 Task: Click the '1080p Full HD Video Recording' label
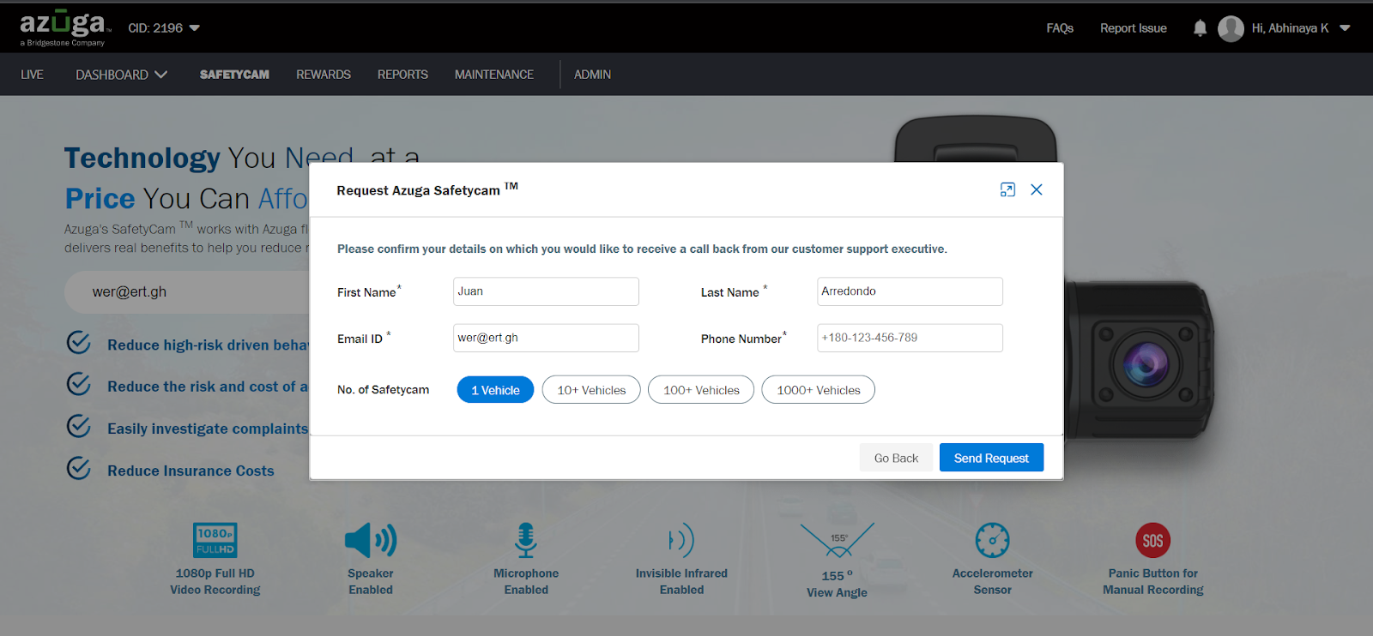(215, 581)
